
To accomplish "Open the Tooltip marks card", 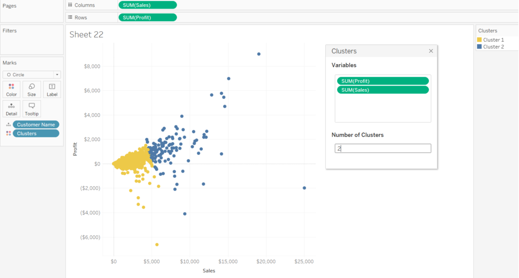I will pyautogui.click(x=31, y=108).
